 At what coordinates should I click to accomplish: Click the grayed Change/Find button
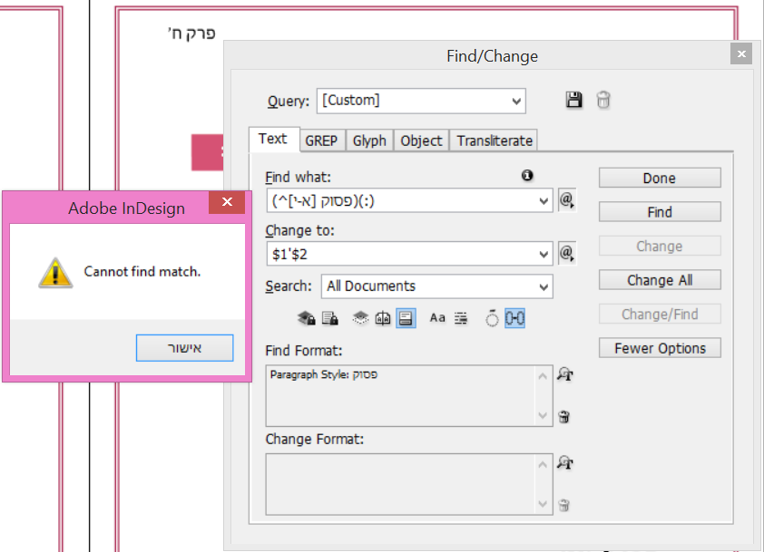660,314
